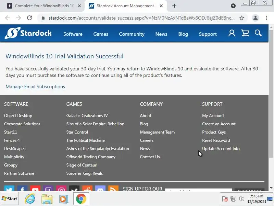Open the Start menu
The height and width of the screenshot is (206, 274).
tap(10, 199)
